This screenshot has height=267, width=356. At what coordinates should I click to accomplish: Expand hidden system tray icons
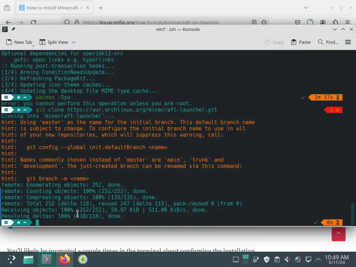(x=318, y=259)
